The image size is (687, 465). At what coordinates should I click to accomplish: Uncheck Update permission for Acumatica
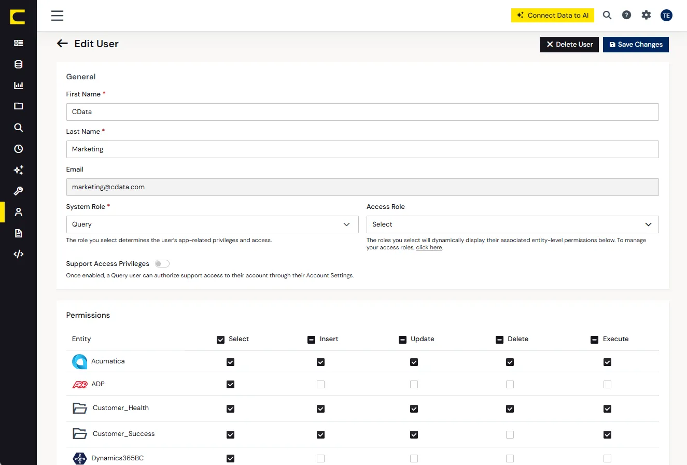point(414,362)
